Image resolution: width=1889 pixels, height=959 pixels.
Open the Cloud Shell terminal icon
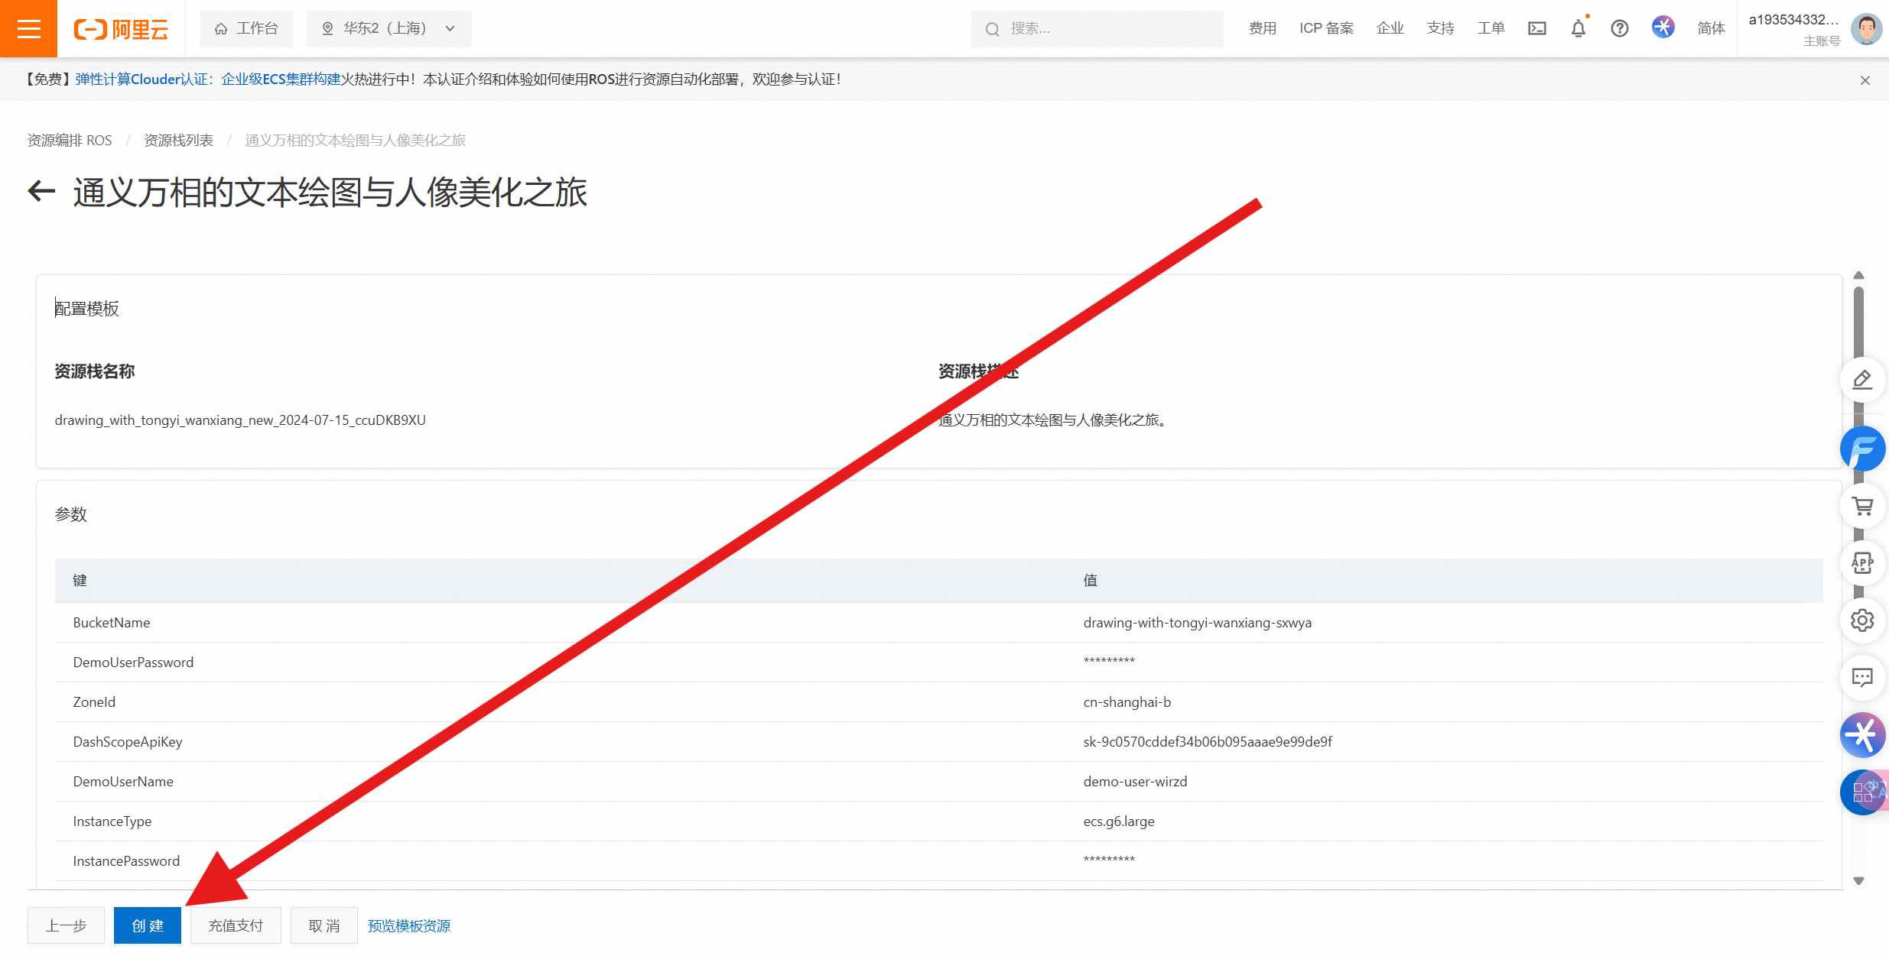(1536, 29)
